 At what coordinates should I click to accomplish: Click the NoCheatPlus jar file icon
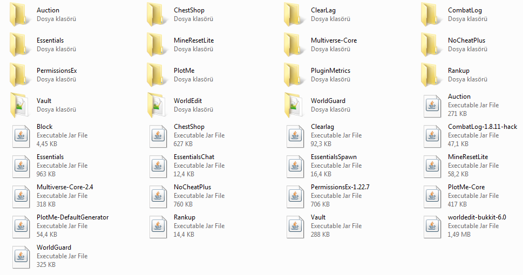158,197
